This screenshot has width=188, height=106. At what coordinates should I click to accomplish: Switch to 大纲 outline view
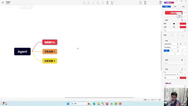click(x=159, y=100)
